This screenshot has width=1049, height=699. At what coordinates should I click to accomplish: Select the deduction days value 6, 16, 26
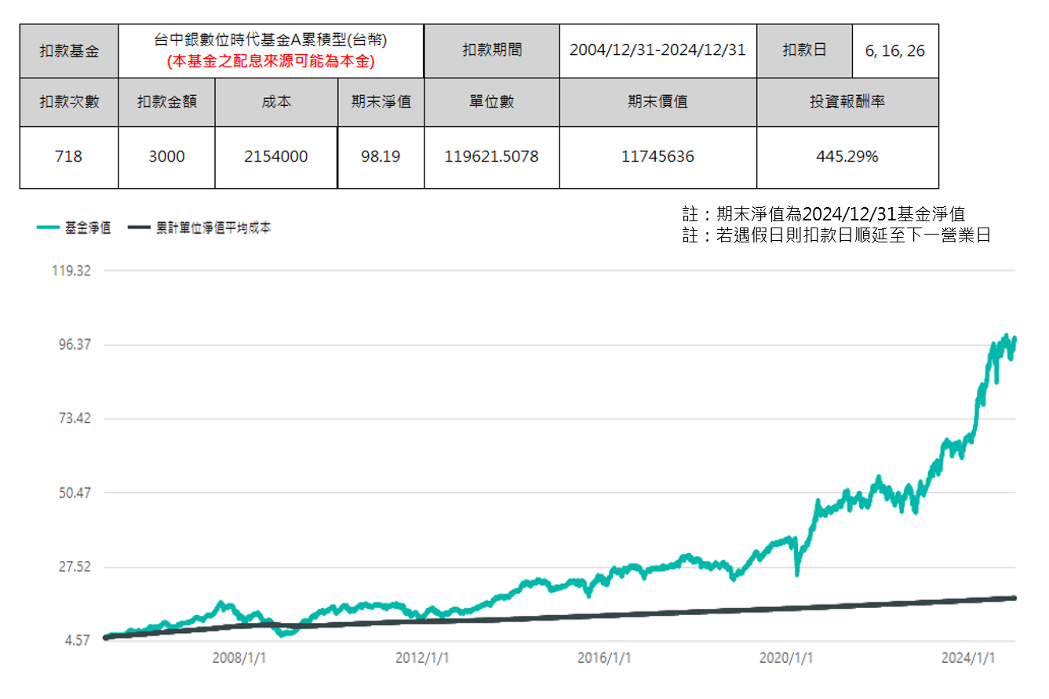pyautogui.click(x=895, y=51)
